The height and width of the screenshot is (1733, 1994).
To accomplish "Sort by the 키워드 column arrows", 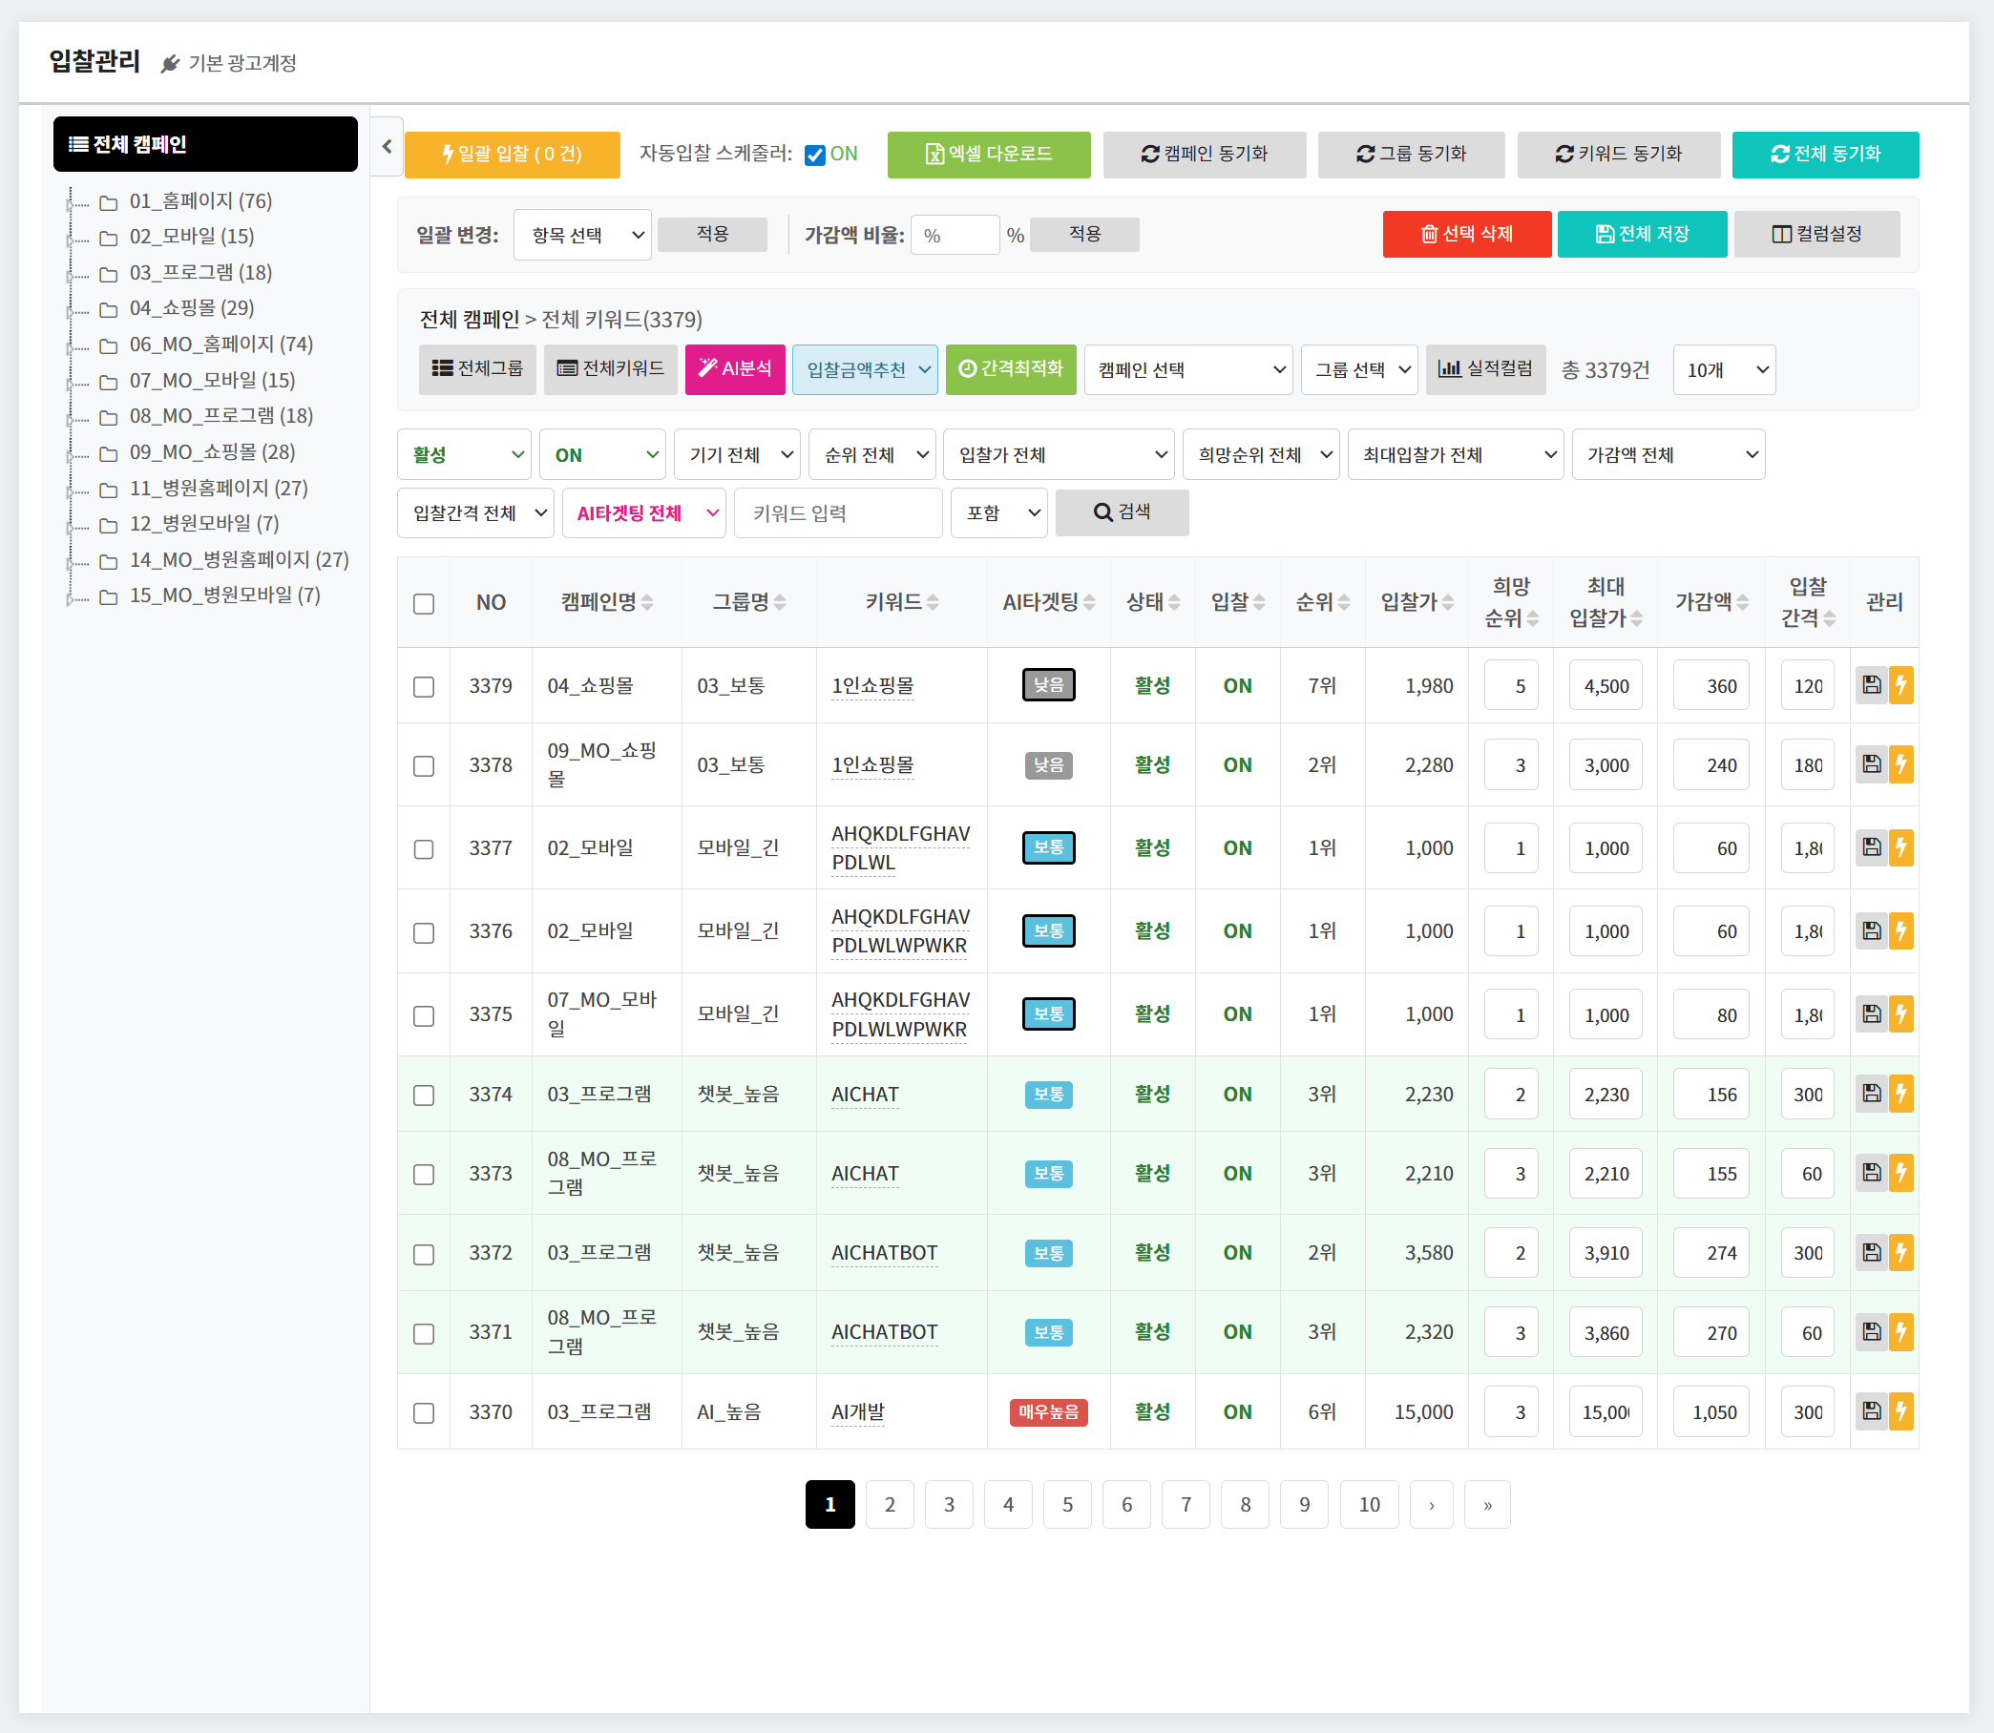I will (x=933, y=602).
